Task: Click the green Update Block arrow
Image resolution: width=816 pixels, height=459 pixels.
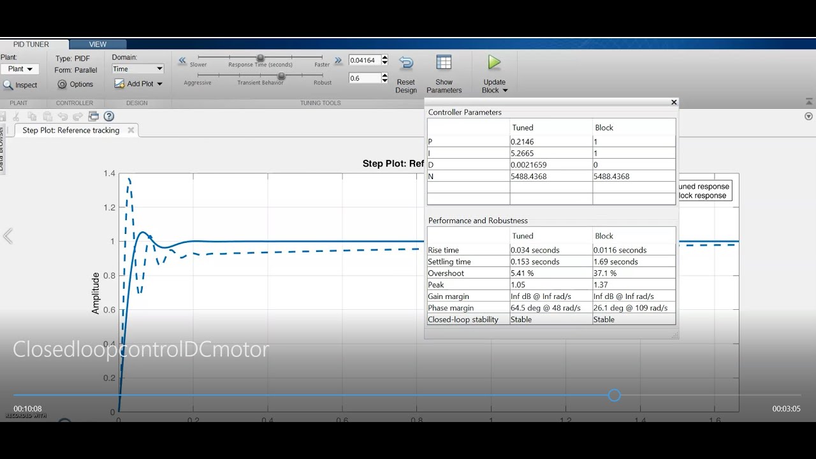Action: [x=494, y=62]
